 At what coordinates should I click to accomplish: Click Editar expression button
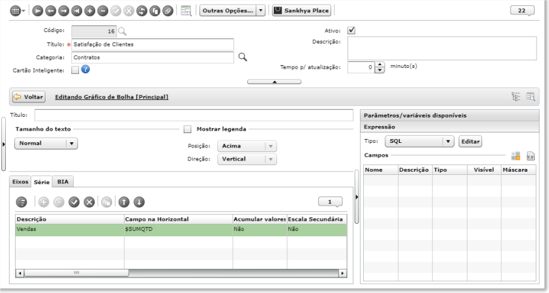[470, 141]
